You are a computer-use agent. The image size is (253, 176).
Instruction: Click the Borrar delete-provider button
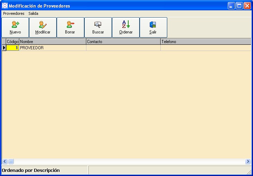coord(71,28)
